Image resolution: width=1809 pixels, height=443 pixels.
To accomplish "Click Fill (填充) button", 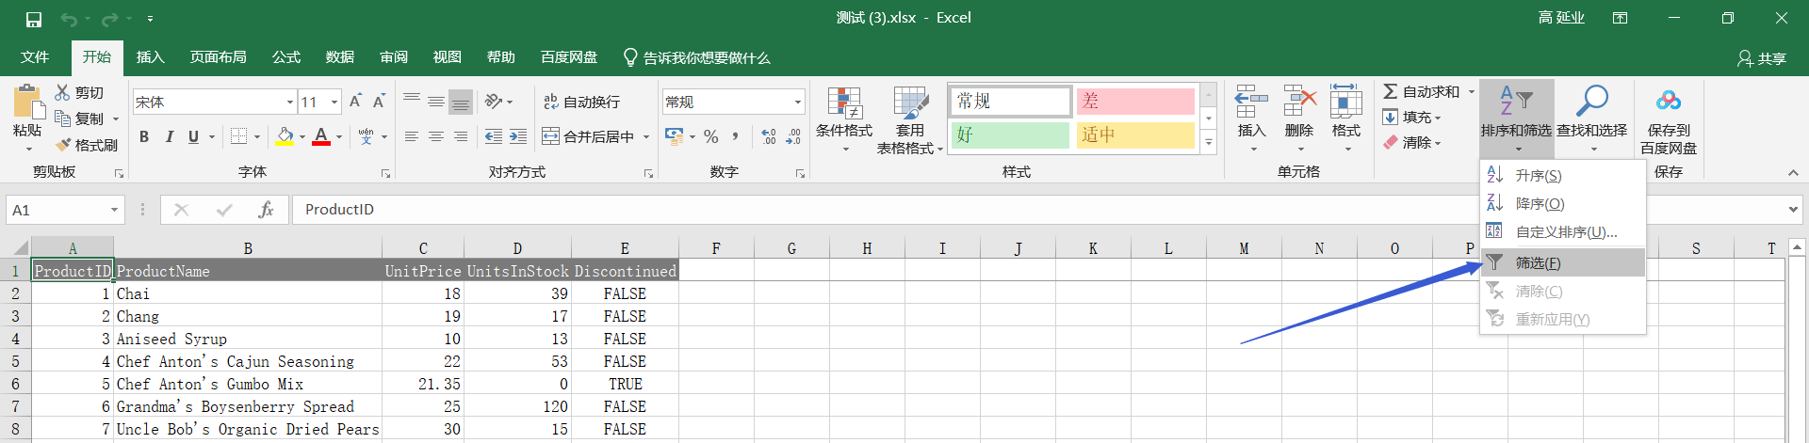I will pos(1411,118).
